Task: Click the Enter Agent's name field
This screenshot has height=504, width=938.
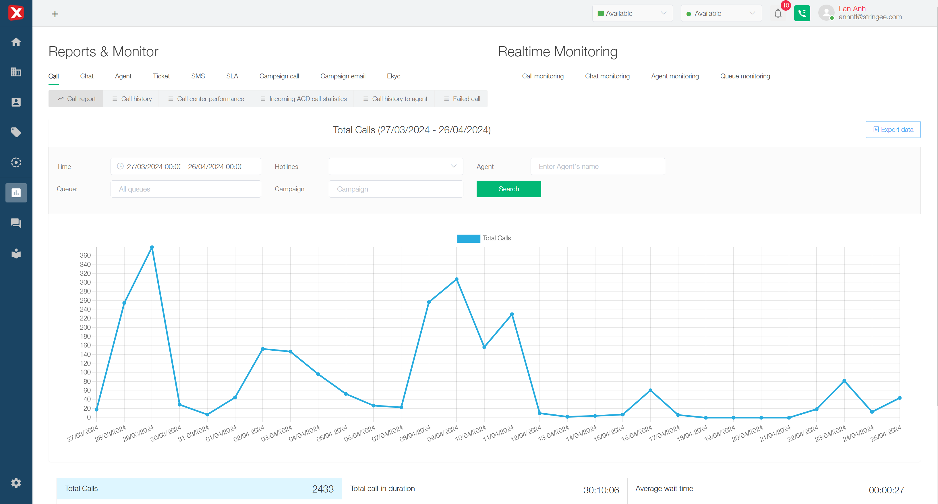Action: [x=597, y=167]
